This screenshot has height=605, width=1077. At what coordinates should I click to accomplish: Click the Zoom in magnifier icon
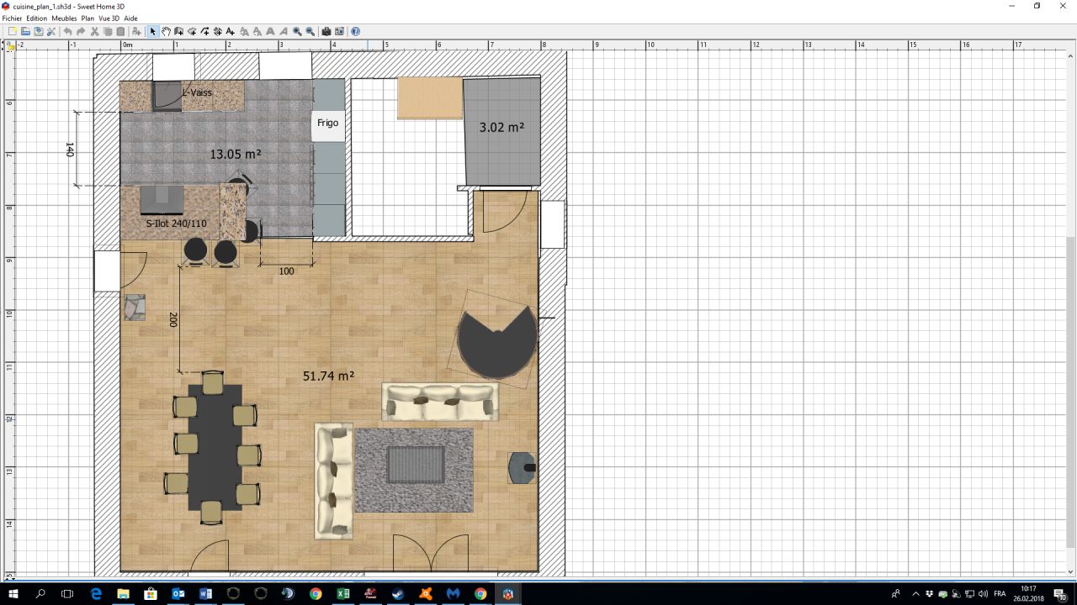click(297, 31)
